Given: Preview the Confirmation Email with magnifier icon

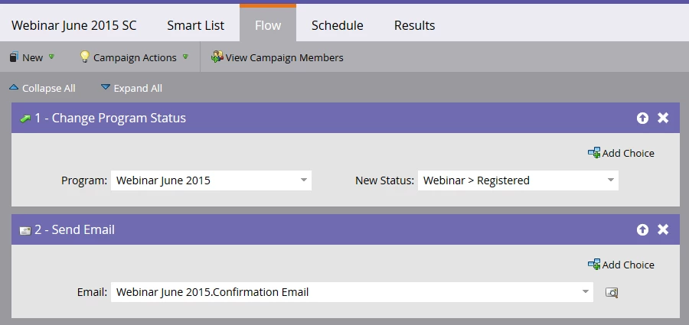Looking at the screenshot, I should (612, 292).
